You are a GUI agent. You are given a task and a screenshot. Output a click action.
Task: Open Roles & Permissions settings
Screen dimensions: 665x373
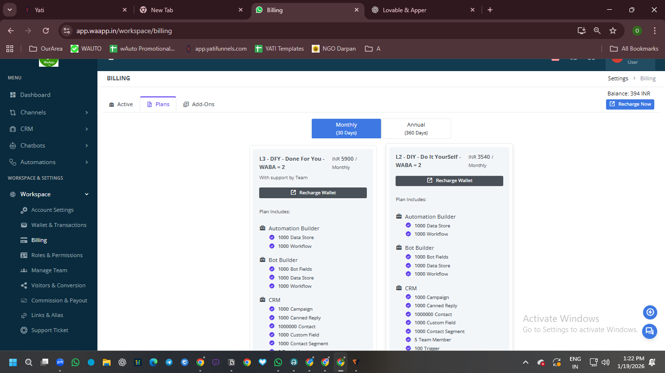pyautogui.click(x=57, y=255)
